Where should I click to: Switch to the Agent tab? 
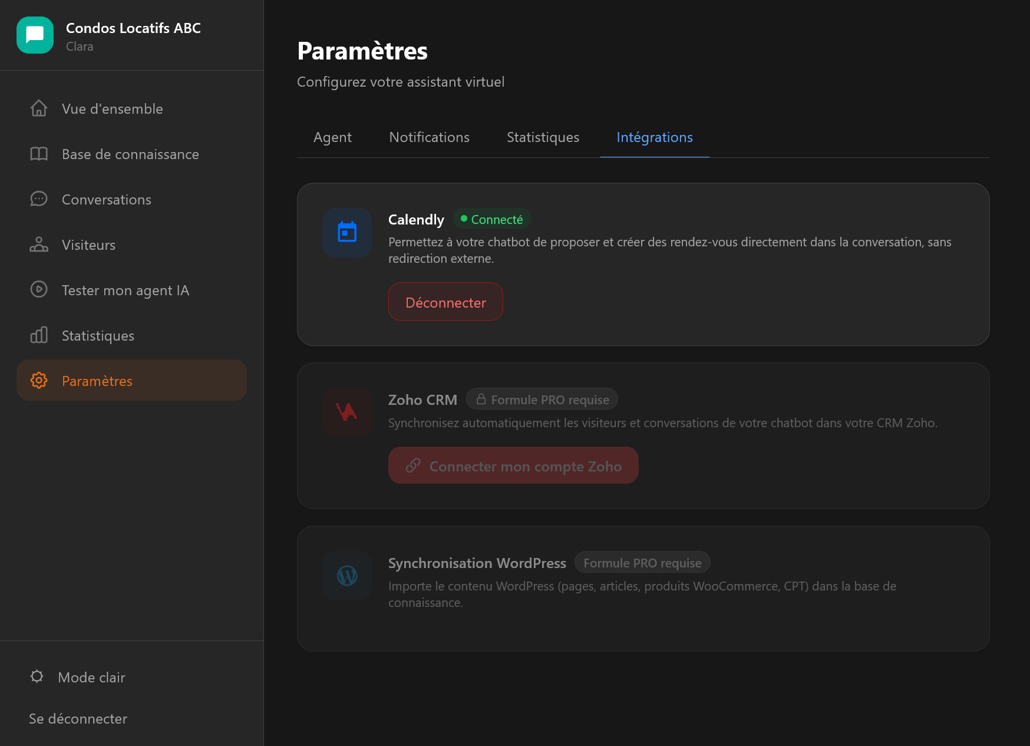pos(332,137)
